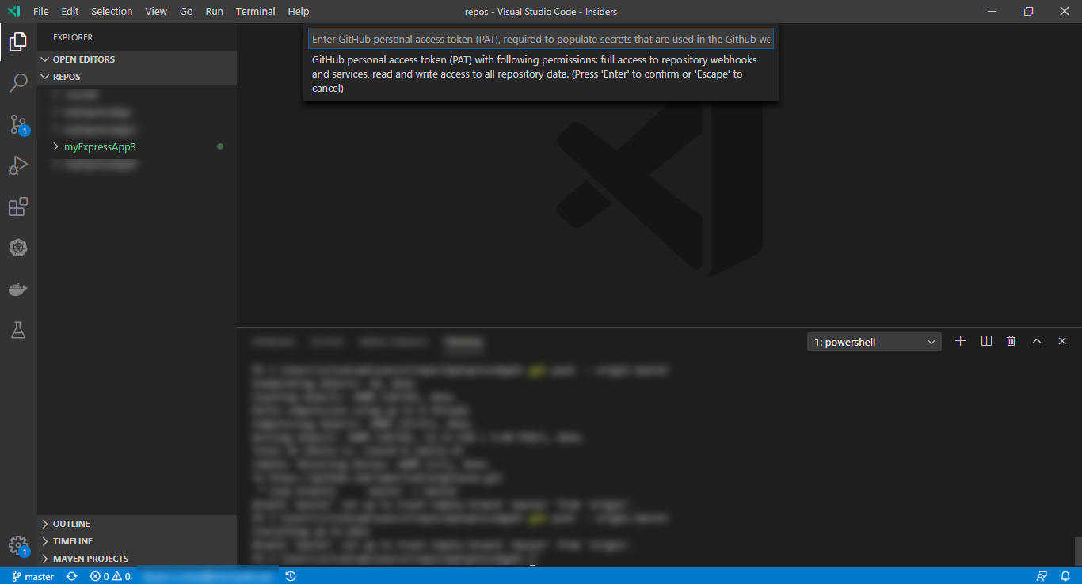Close the terminal panel
The image size is (1082, 584).
1062,341
